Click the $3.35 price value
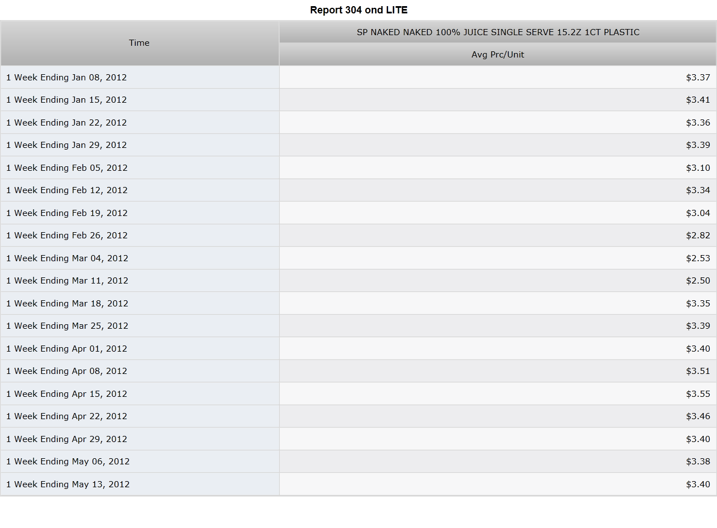Viewport: 717px width, 528px height. point(698,304)
